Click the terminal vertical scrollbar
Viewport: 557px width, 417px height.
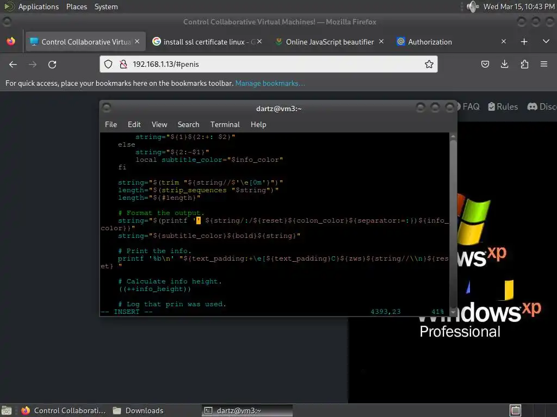[453, 224]
